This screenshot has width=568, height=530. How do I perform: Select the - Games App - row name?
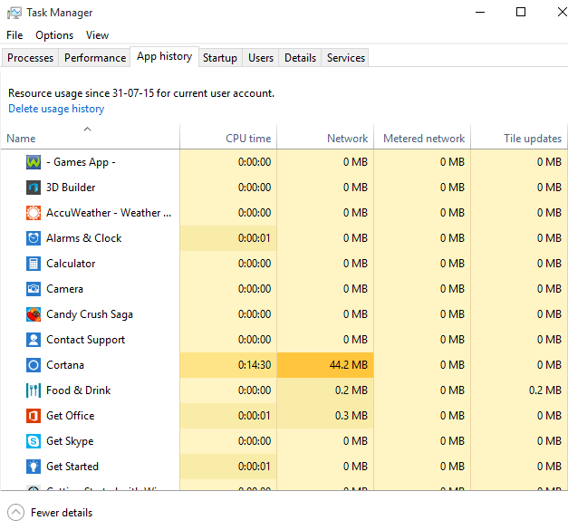tap(81, 162)
